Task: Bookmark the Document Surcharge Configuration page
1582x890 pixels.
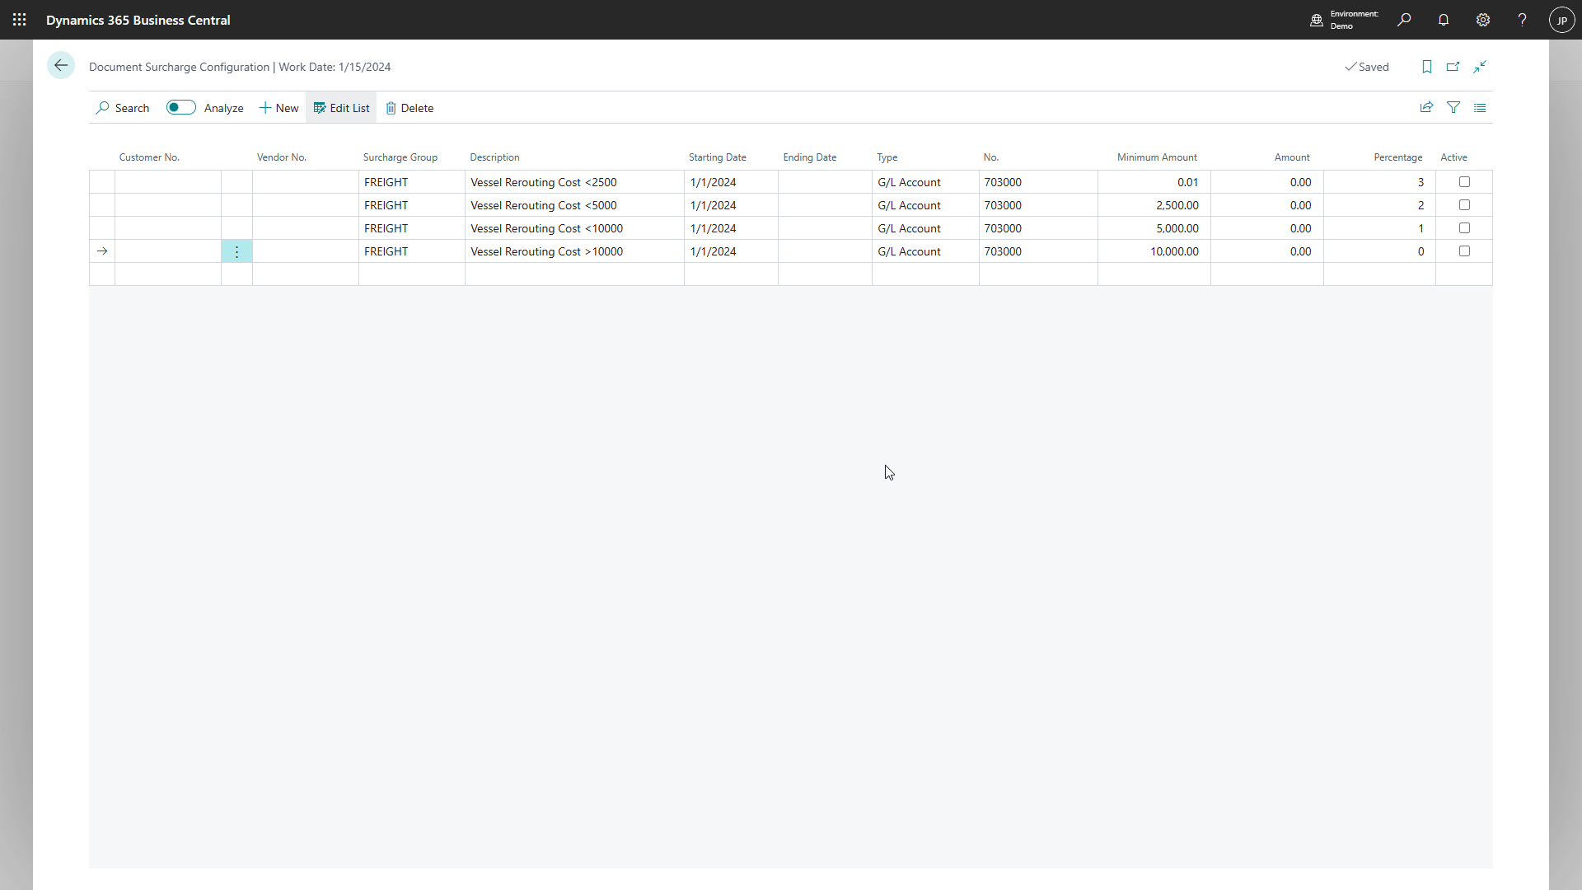Action: (x=1427, y=67)
